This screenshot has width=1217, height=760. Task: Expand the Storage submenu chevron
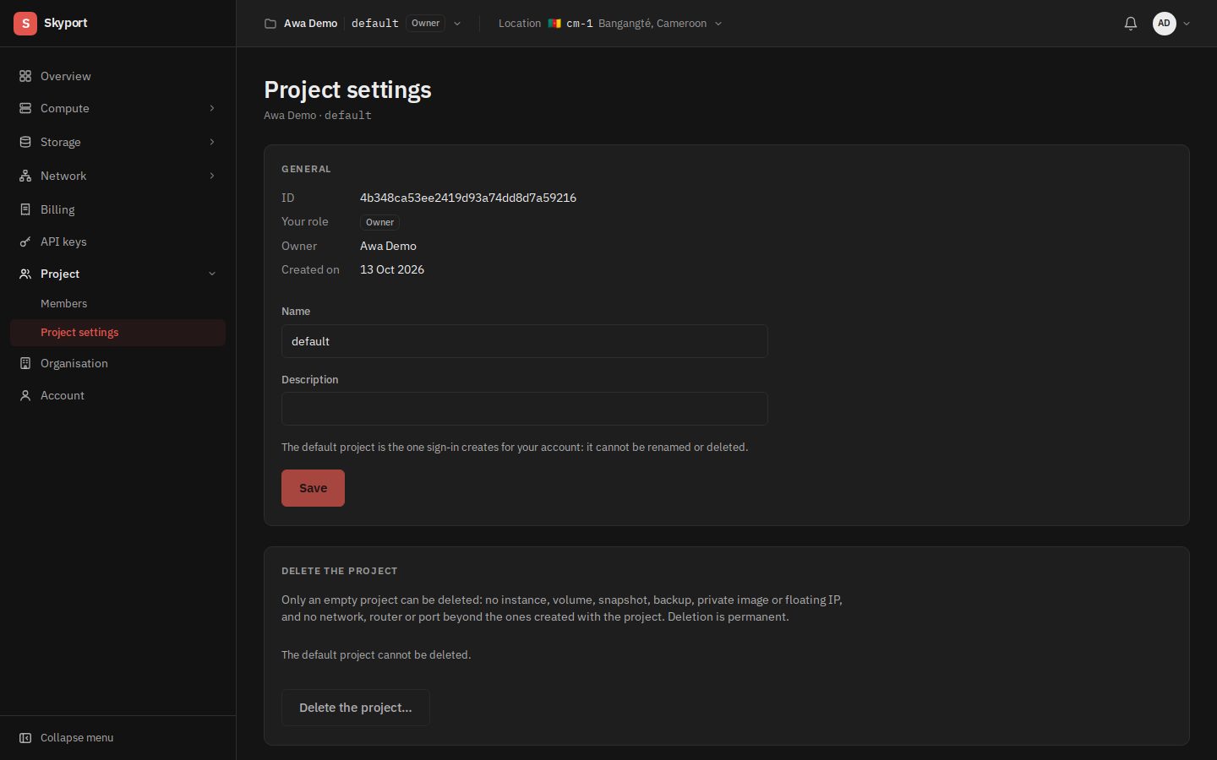(212, 142)
